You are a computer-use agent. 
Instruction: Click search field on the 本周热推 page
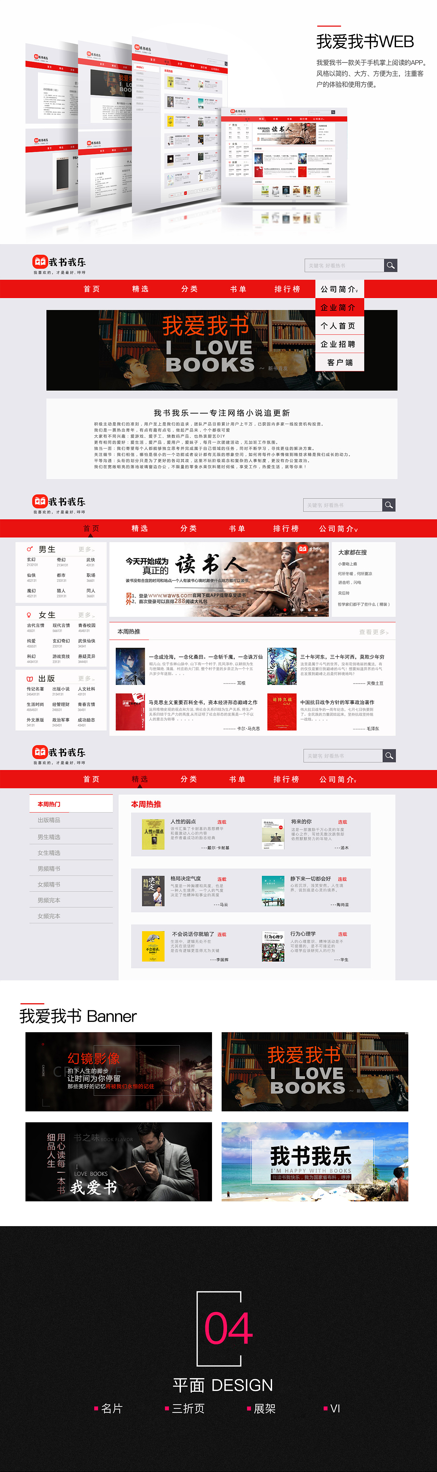pyautogui.click(x=343, y=755)
